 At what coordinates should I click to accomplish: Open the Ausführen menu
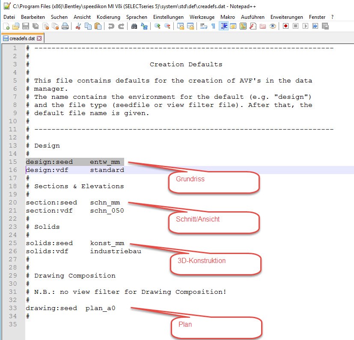[x=253, y=17]
